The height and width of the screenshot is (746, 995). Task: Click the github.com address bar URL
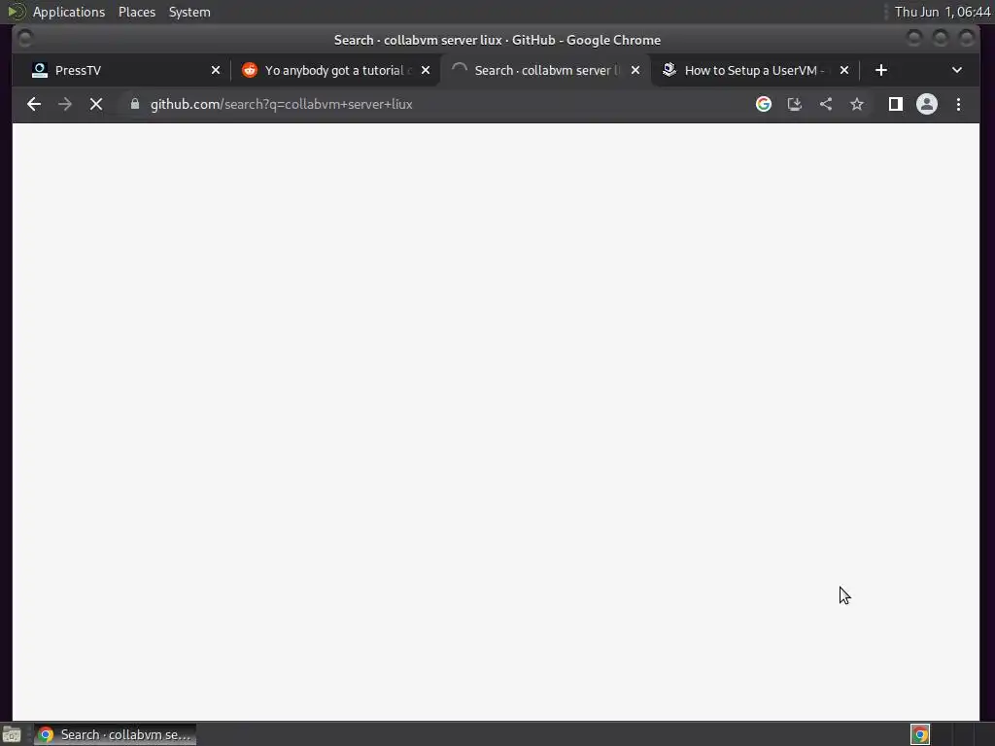[281, 105]
